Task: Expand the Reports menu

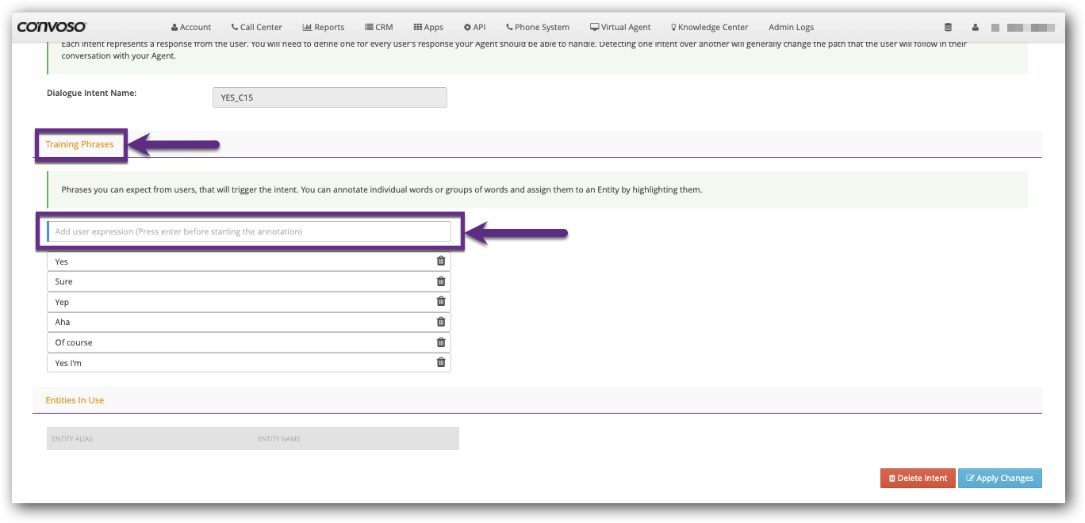Action: click(324, 27)
